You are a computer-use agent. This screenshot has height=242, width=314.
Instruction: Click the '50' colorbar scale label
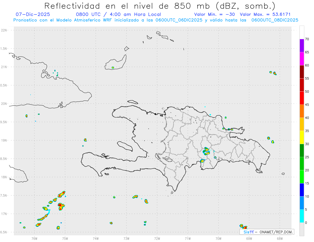pos(307,92)
